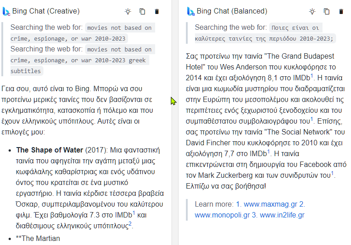
Task: Click citation 1 after Grand Budapest IMDb rating
Action: pos(312,76)
